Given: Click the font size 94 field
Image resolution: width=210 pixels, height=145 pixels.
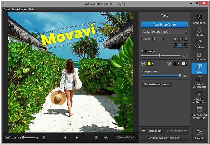Looking at the screenshot, I should coord(157,39).
